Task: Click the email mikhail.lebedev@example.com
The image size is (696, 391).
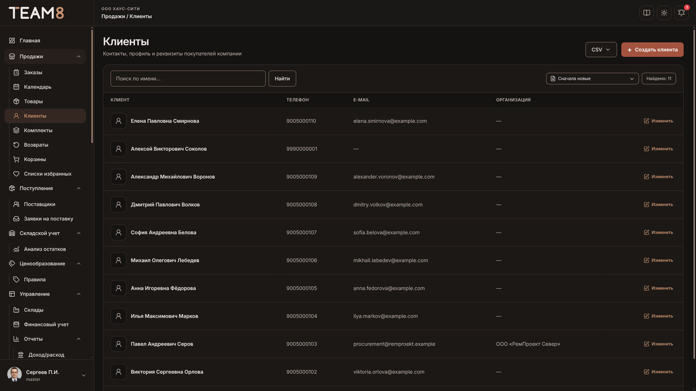Action: click(391, 261)
